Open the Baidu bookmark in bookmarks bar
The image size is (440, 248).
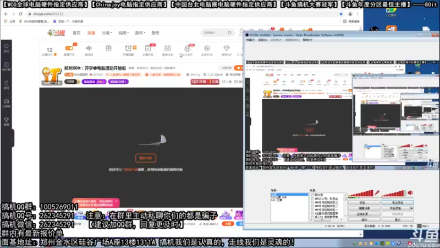pos(68,21)
